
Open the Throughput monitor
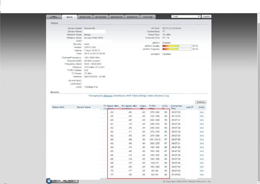coord(95,96)
